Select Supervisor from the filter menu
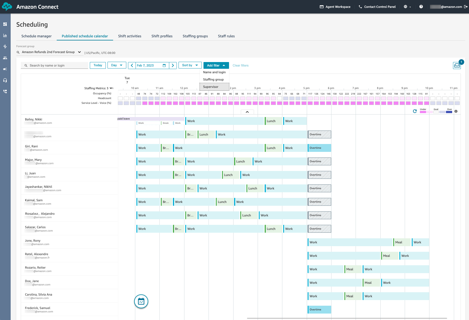Screen dimensions: 469x320 pos(211,87)
